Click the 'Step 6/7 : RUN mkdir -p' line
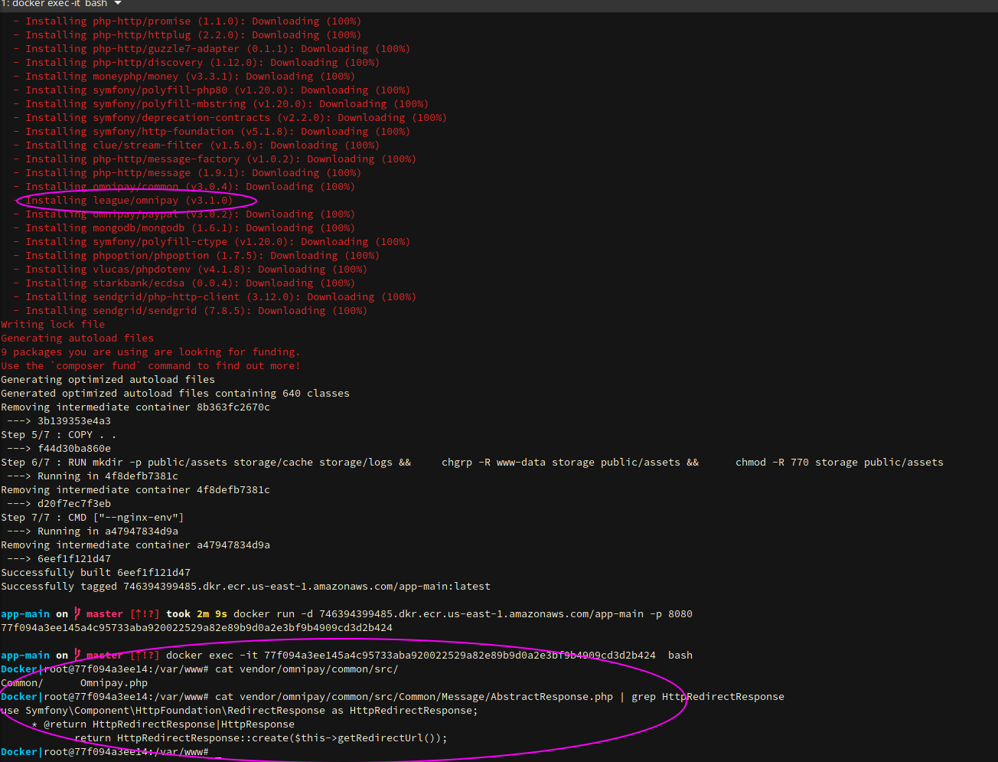Viewport: 998px width, 762px height. pyautogui.click(x=472, y=463)
